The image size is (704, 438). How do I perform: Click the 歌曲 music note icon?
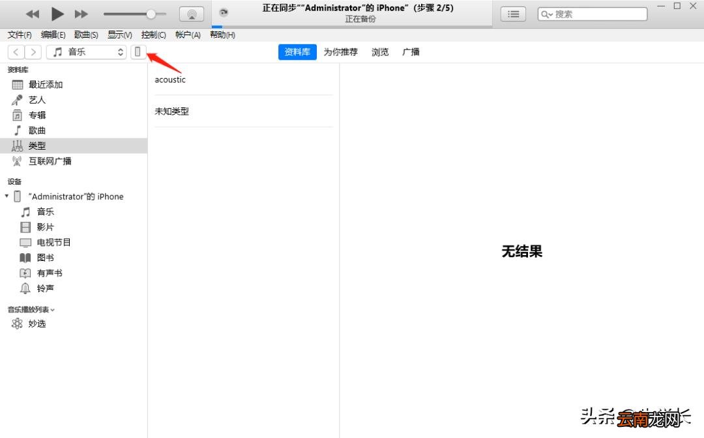(x=18, y=130)
